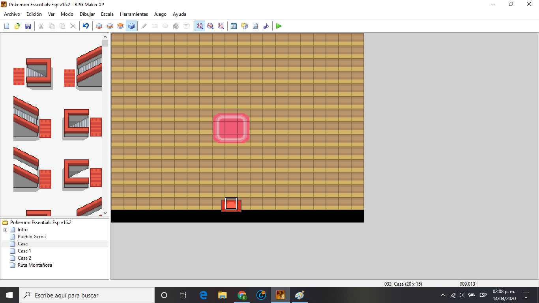This screenshot has height=303, width=539.
Task: Select the Ruta Montañosa map
Action: tap(35, 265)
